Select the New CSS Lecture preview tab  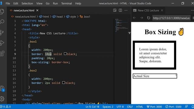coord(148,11)
